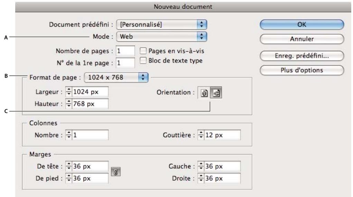Select landscape orientation icon
The width and height of the screenshot is (353, 197).
216,93
